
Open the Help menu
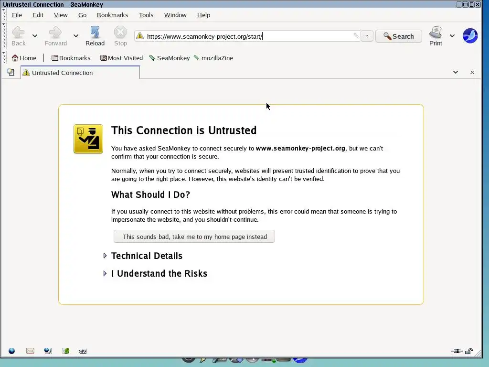coord(203,15)
